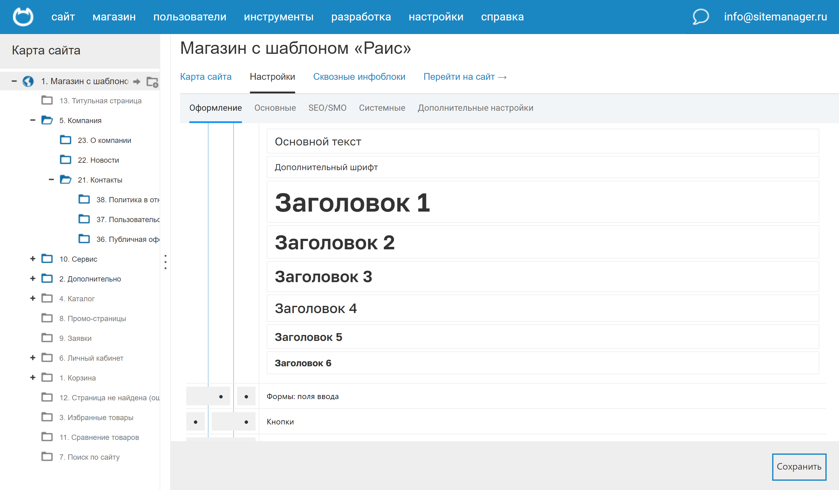The image size is (839, 490).
Task: Click the folder icon of «13. Титульная страница»
Action: tap(48, 100)
